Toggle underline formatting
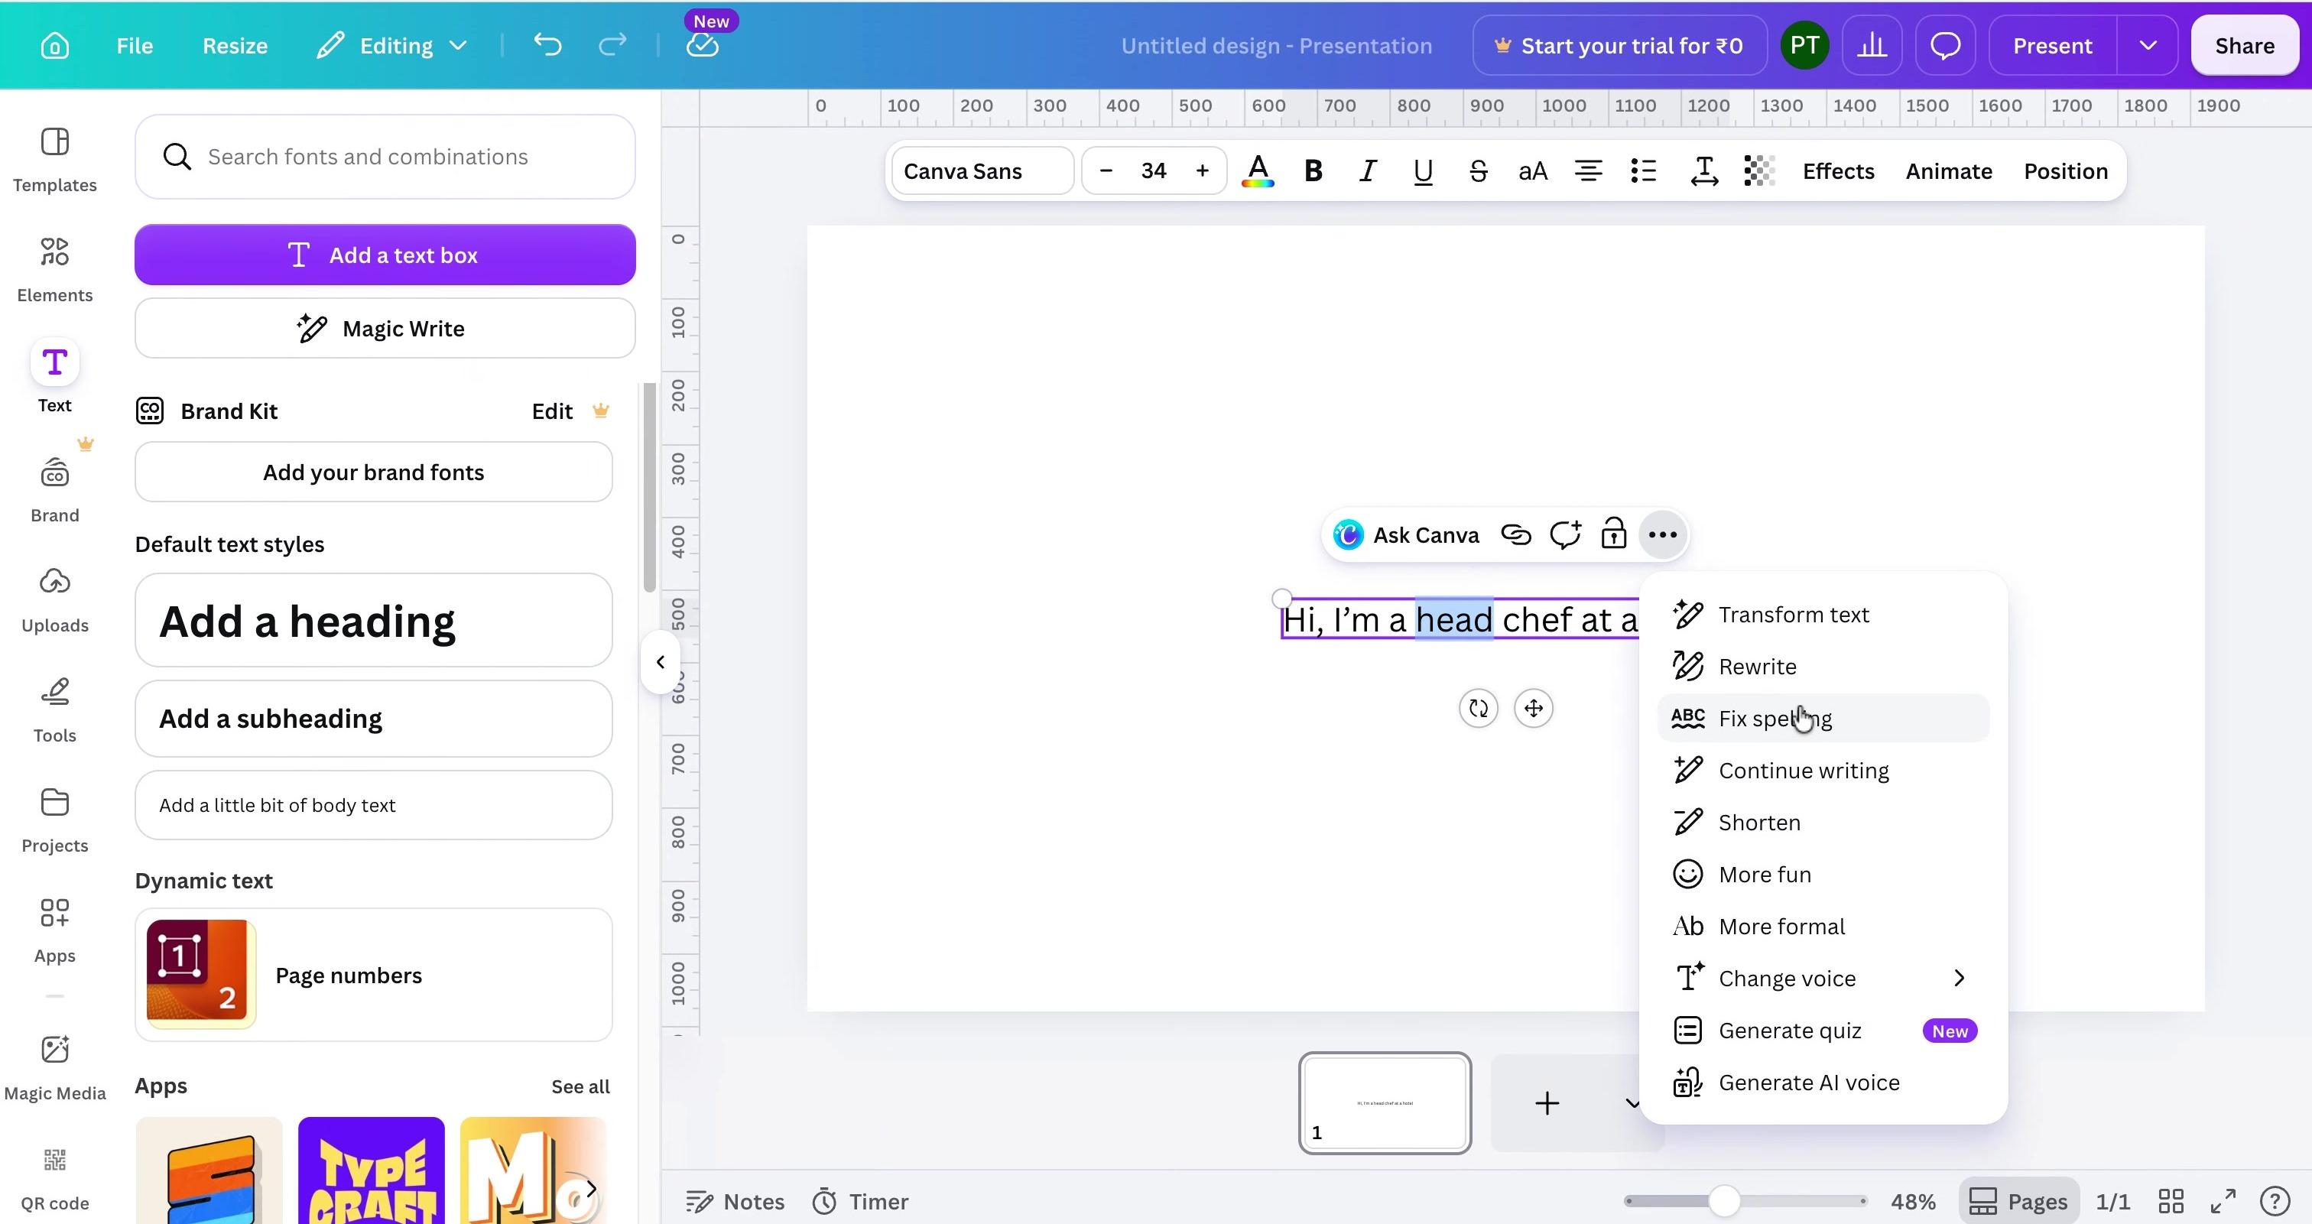This screenshot has height=1224, width=2312. tap(1423, 170)
